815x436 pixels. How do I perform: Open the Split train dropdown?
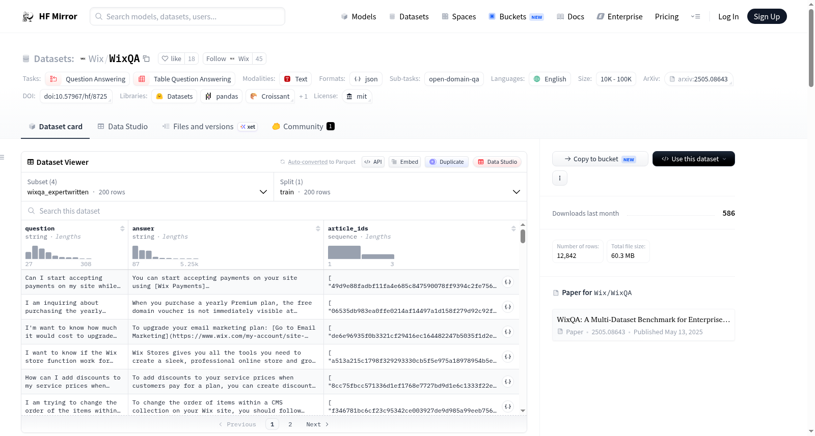400,187
